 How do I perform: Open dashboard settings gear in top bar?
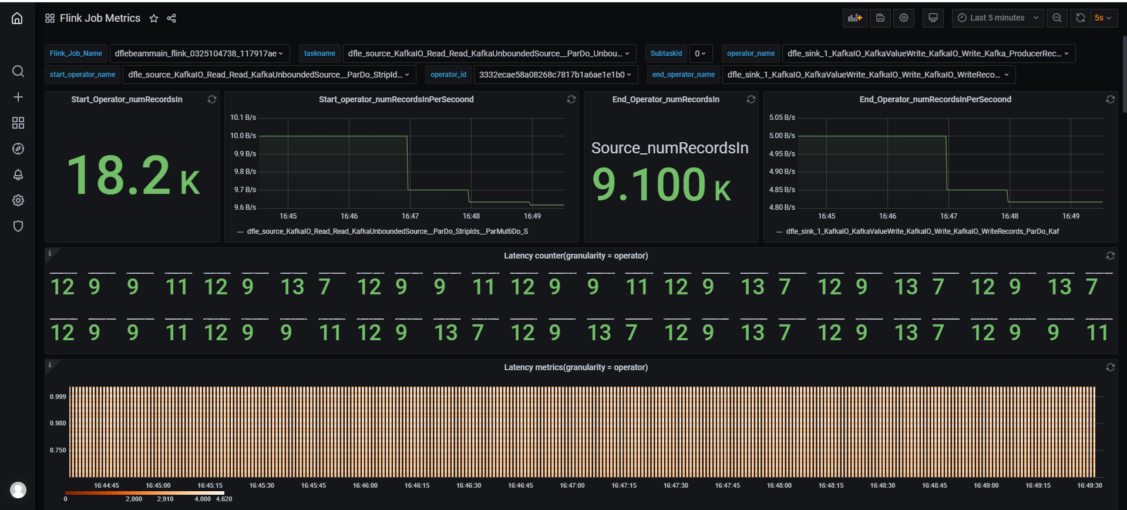click(904, 18)
